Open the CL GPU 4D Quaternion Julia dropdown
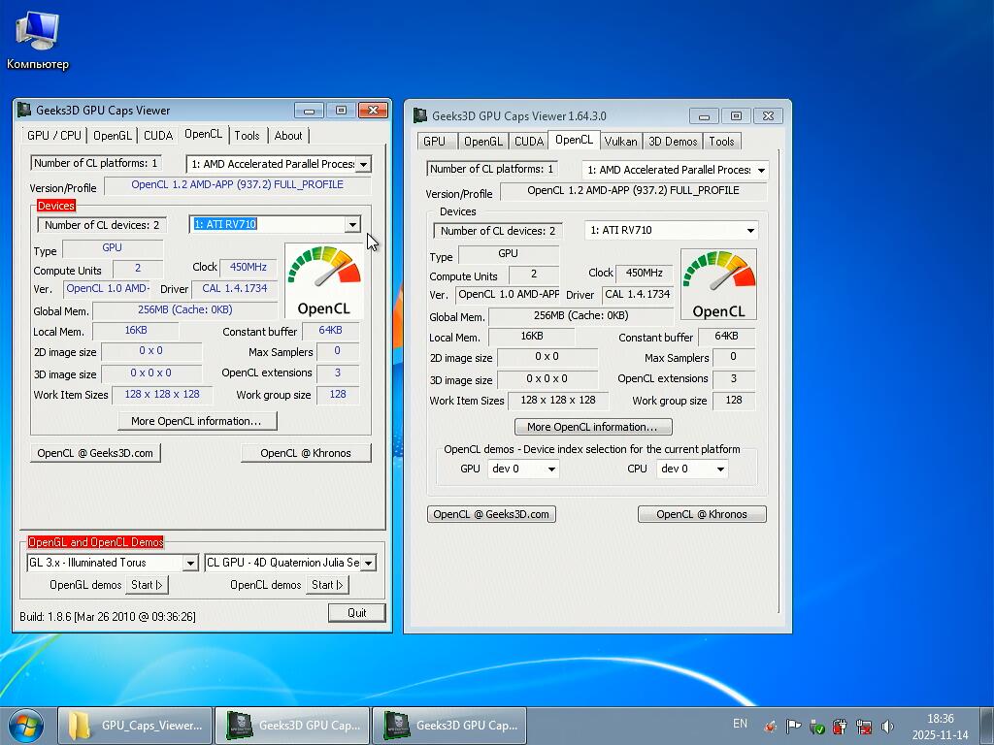 coord(368,563)
